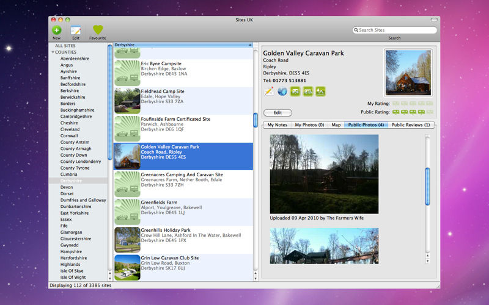Open Fieldhead Camp Site entry
This screenshot has height=305, width=489.
coord(183,101)
